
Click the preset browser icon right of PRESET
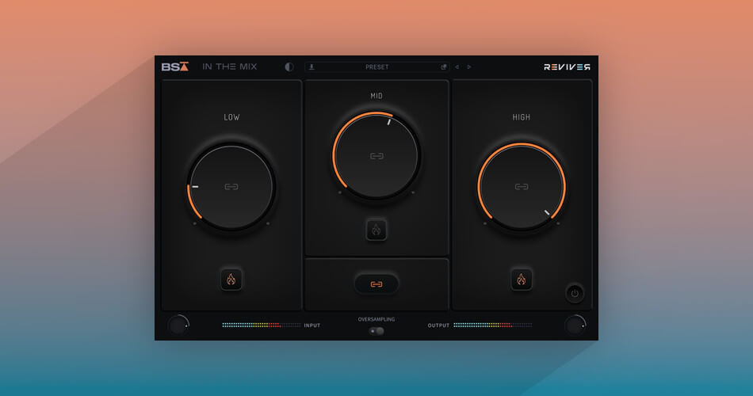pyautogui.click(x=444, y=67)
